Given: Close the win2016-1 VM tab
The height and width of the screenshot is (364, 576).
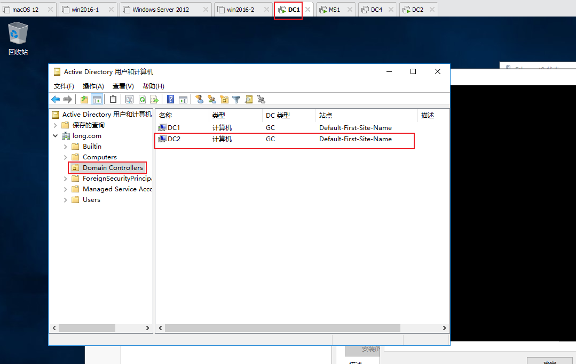Looking at the screenshot, I should click(x=111, y=10).
